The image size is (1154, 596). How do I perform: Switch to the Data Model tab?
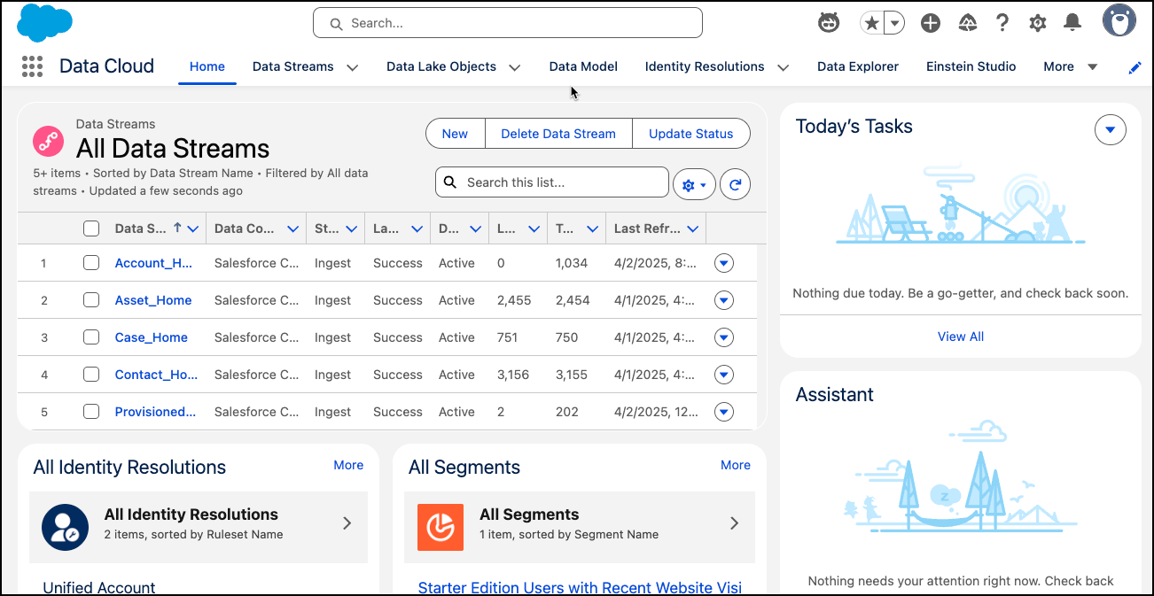click(x=582, y=66)
